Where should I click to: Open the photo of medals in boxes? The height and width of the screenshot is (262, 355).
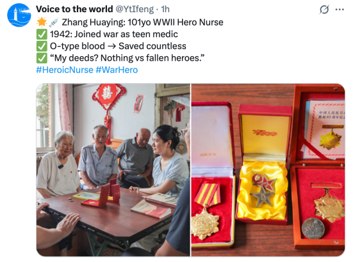(x=268, y=170)
